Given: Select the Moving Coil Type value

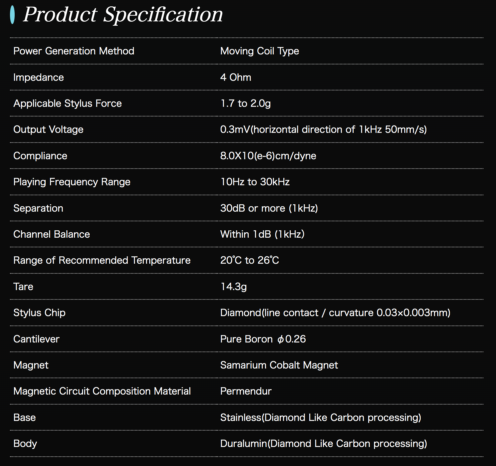Looking at the screenshot, I should pos(259,51).
